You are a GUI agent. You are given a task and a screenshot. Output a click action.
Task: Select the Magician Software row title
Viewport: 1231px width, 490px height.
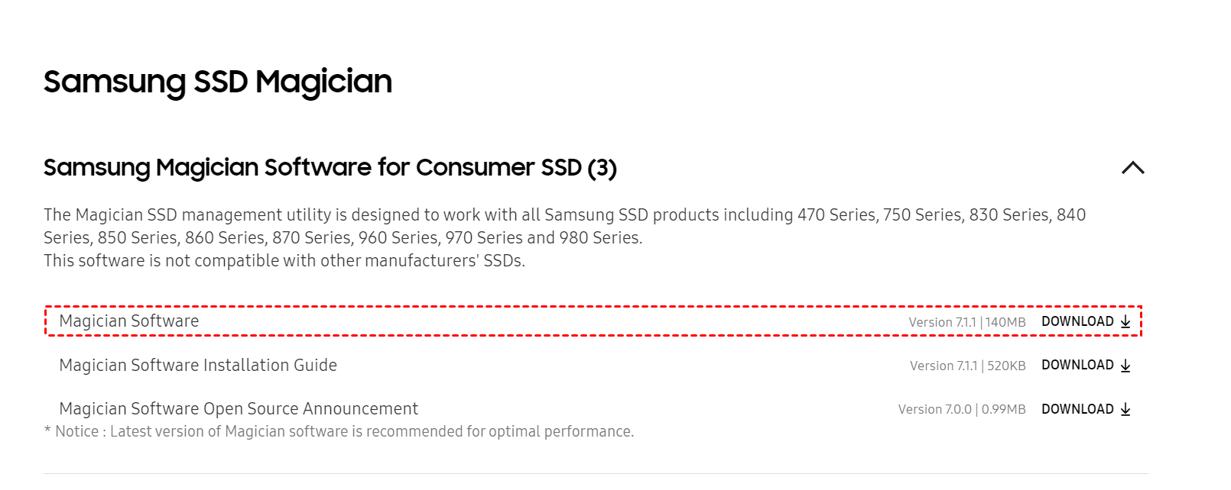[x=128, y=321]
